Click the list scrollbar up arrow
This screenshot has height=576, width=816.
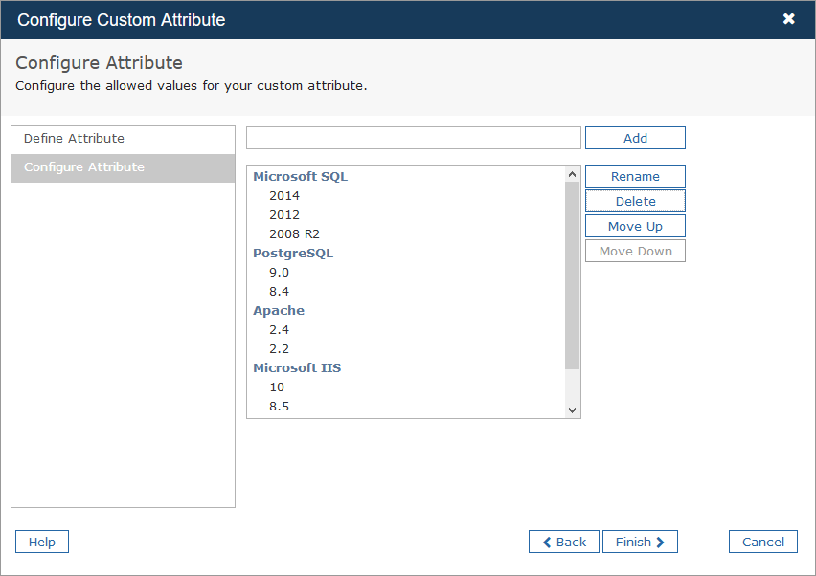pos(572,174)
